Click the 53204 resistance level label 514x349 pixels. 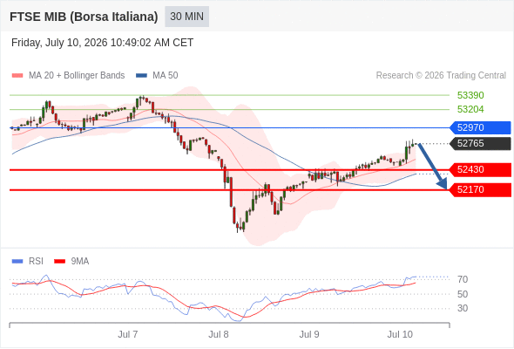click(470, 109)
